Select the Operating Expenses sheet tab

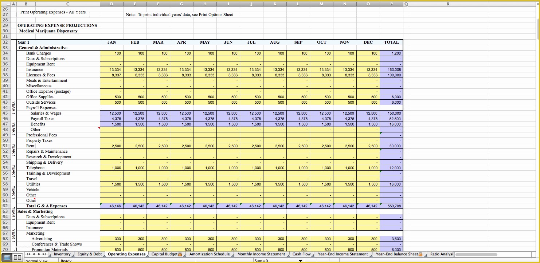(x=127, y=254)
